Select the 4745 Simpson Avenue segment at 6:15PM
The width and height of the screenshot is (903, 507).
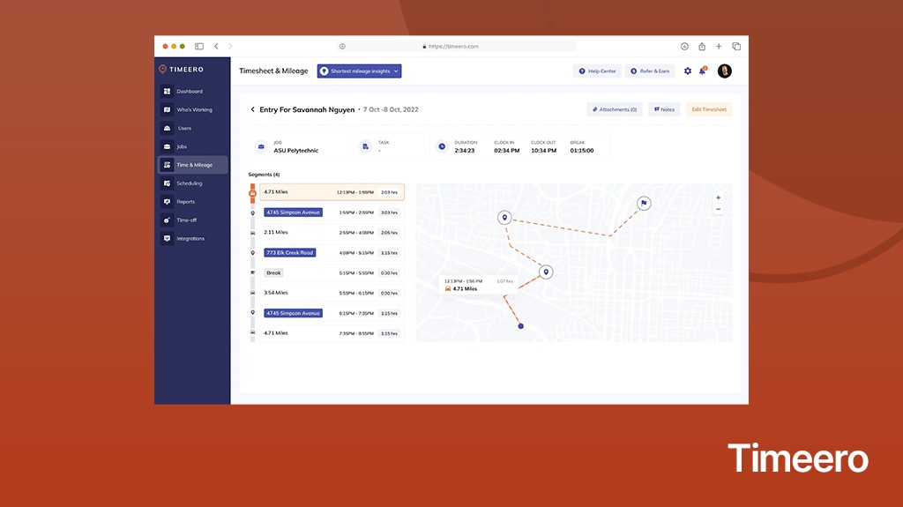pyautogui.click(x=332, y=313)
